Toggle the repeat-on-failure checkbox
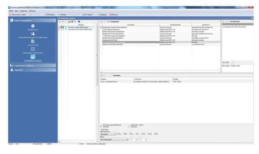259x154 pixels. click(101, 126)
